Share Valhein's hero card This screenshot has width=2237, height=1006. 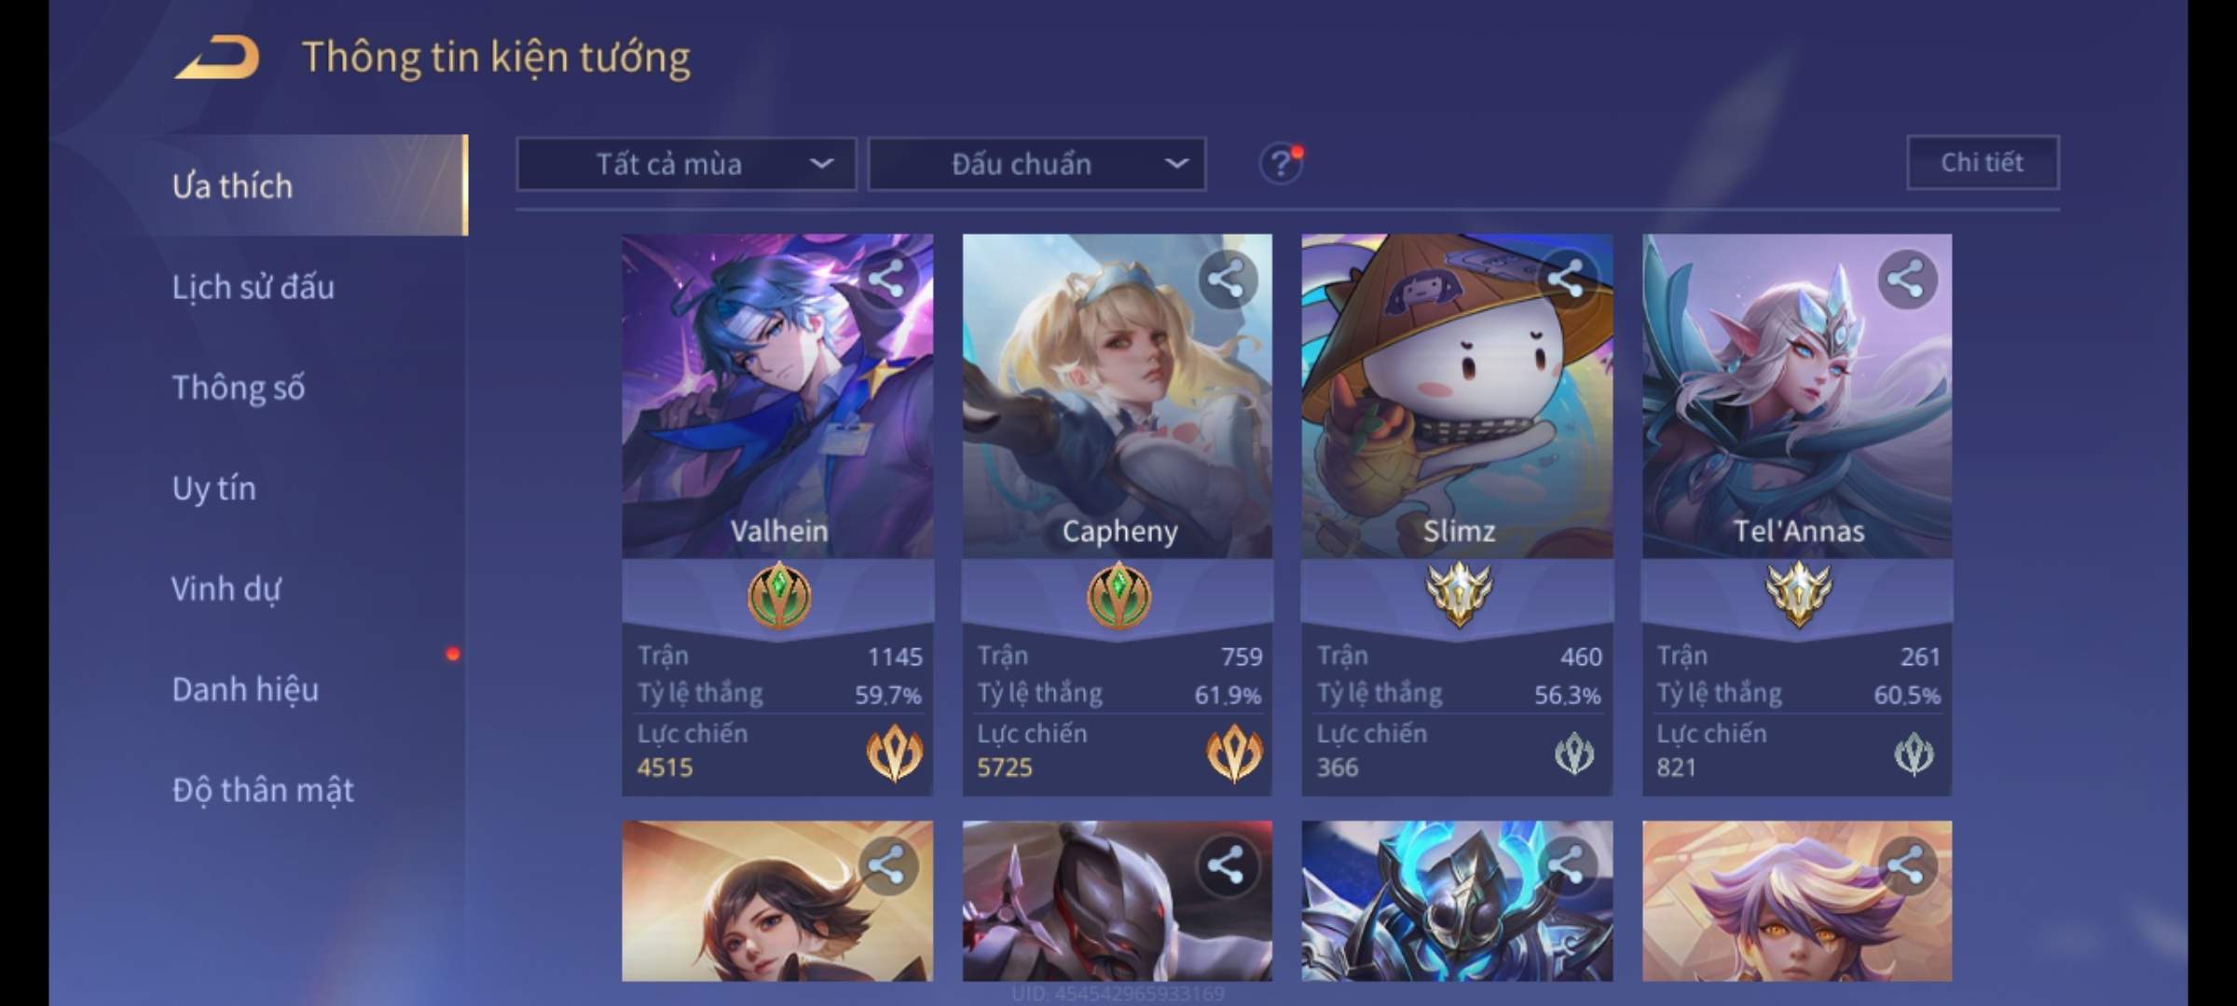pos(885,279)
